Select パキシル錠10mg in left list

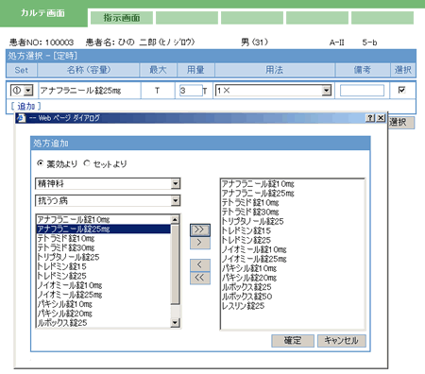pyautogui.click(x=104, y=304)
